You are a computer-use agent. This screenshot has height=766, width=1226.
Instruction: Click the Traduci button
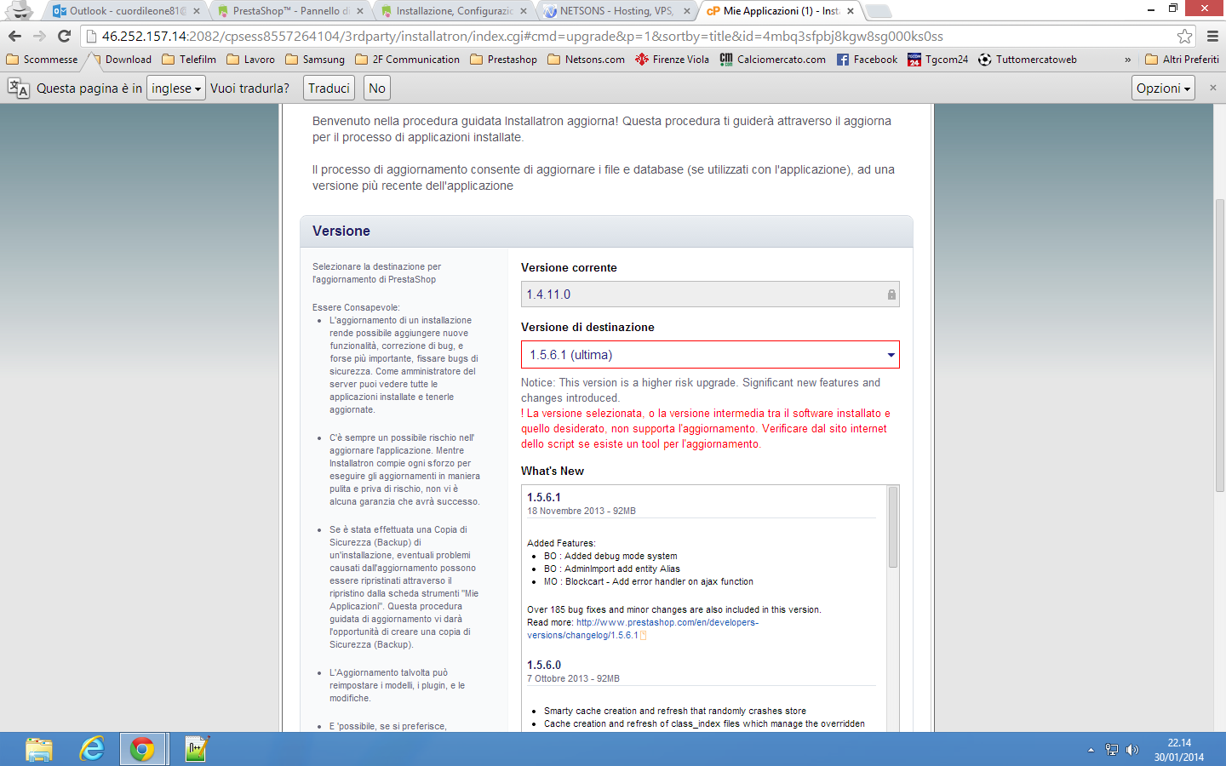click(329, 89)
